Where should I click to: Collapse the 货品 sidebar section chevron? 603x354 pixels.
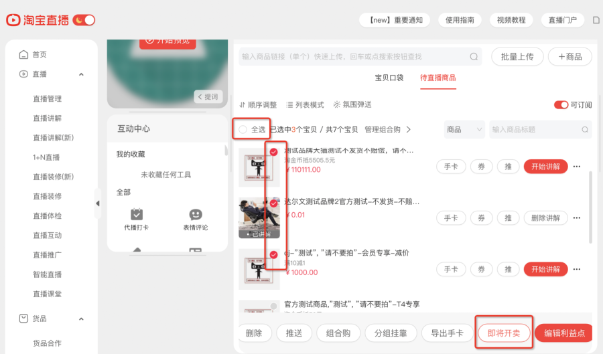[81, 319]
